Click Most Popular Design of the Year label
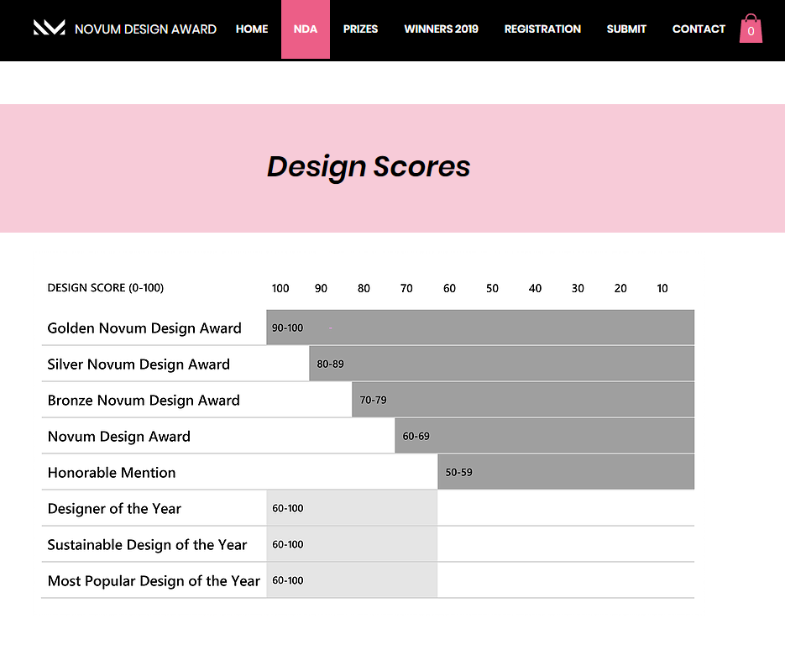The image size is (785, 650). (x=154, y=580)
